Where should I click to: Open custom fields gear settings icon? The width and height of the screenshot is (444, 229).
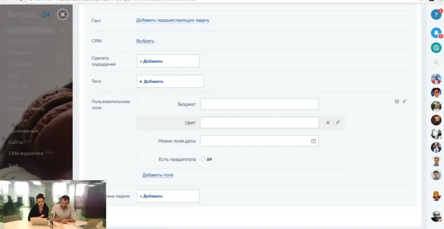(x=397, y=102)
